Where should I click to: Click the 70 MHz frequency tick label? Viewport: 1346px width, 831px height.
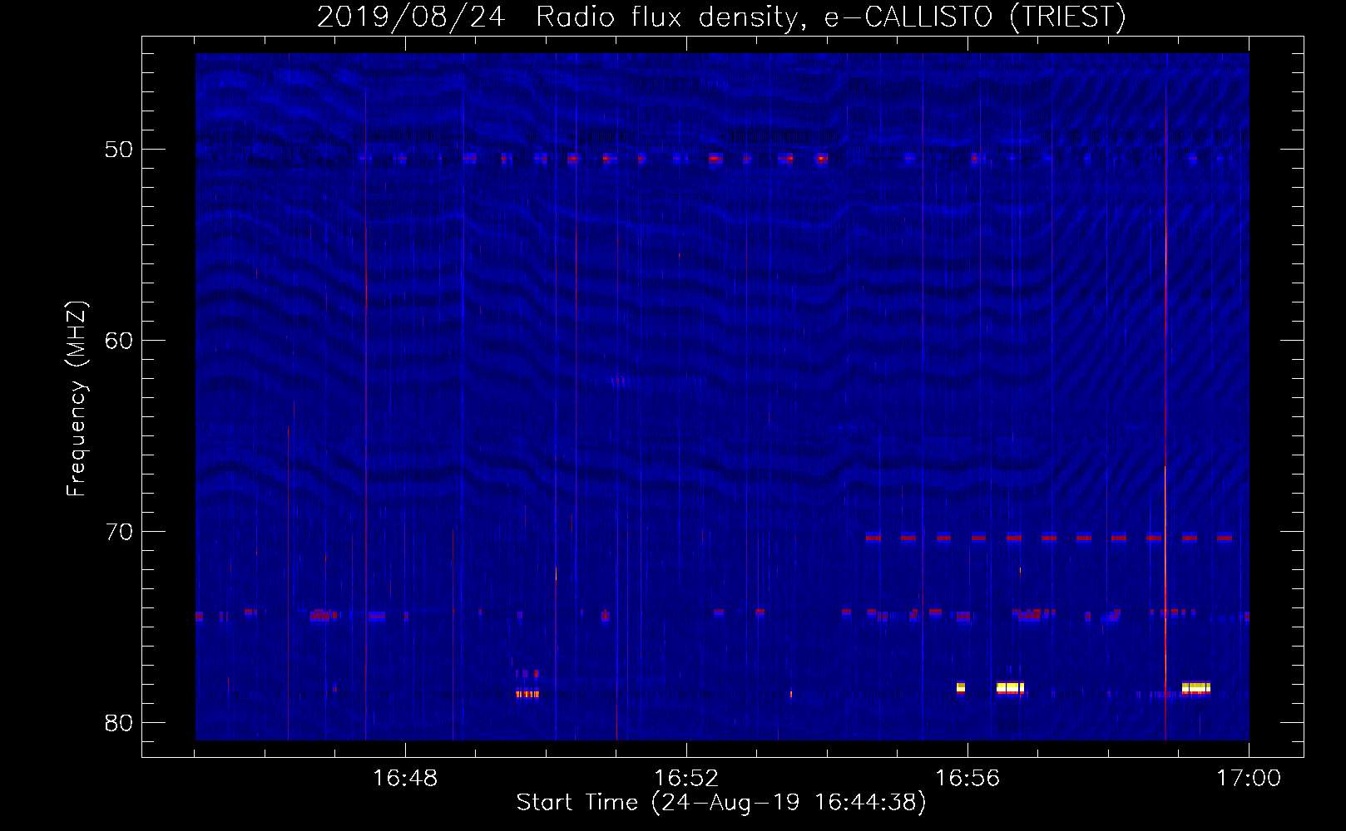119,532
